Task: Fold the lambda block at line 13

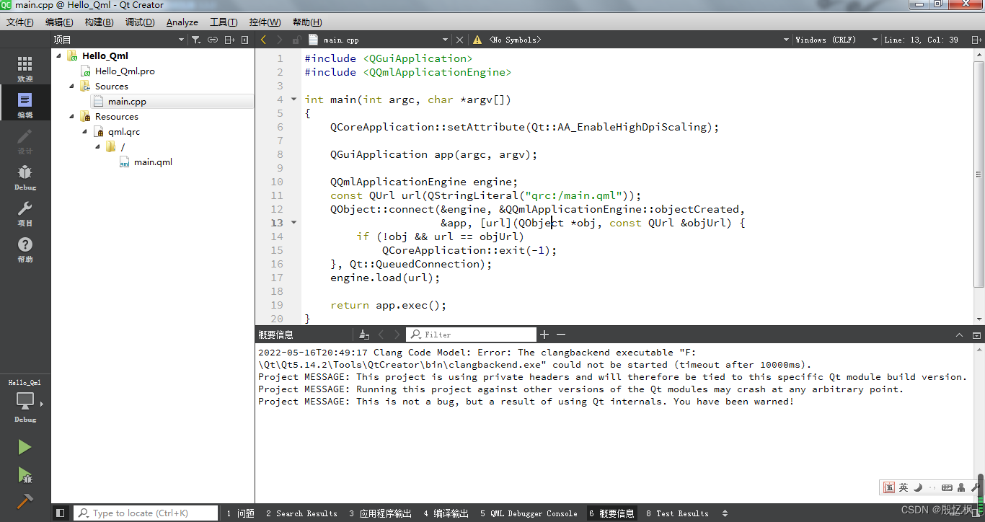Action: click(x=293, y=223)
